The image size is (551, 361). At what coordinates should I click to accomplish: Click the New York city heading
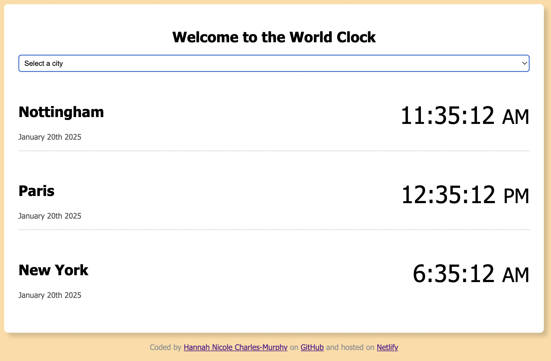point(53,270)
